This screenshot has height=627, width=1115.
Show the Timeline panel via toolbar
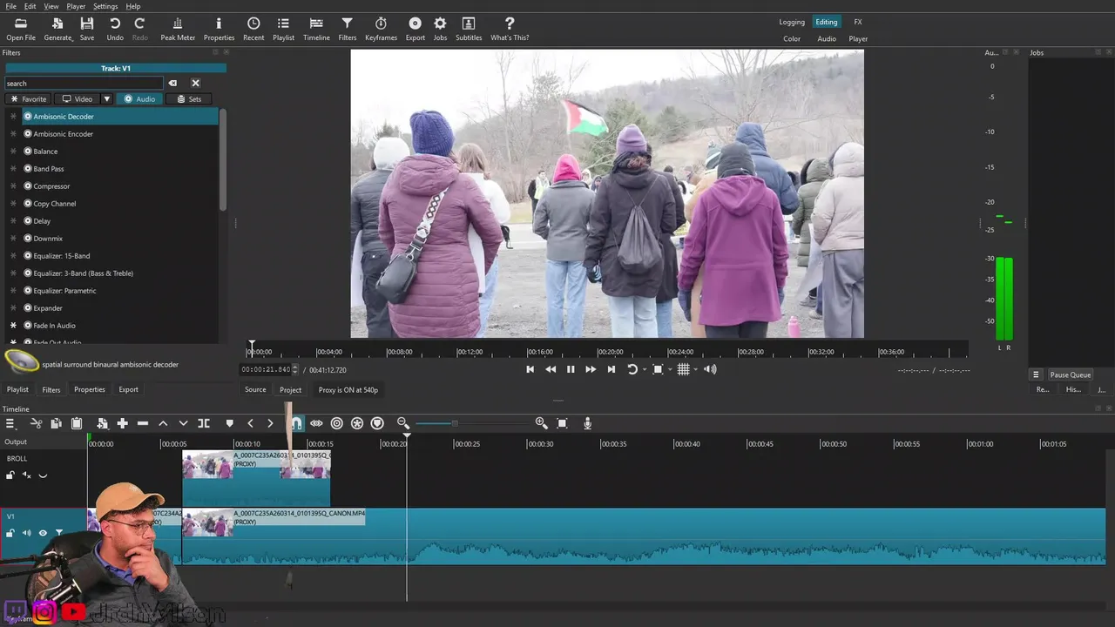(316, 29)
